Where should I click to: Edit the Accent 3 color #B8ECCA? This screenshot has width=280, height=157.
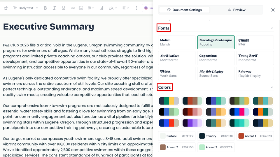[216, 147]
